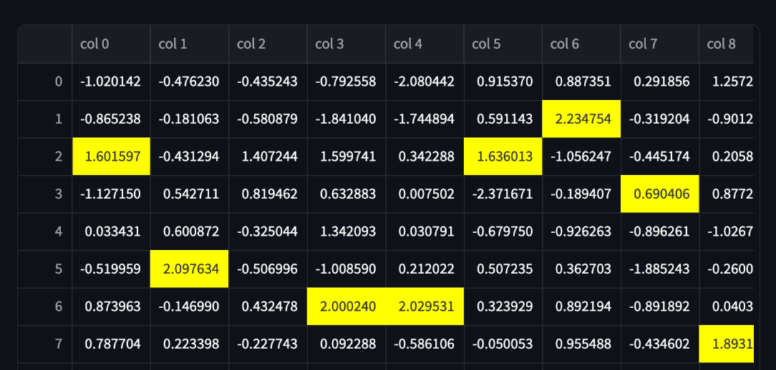776x370 pixels.
Task: Click highlighted cell 2.234754
Action: tap(581, 119)
